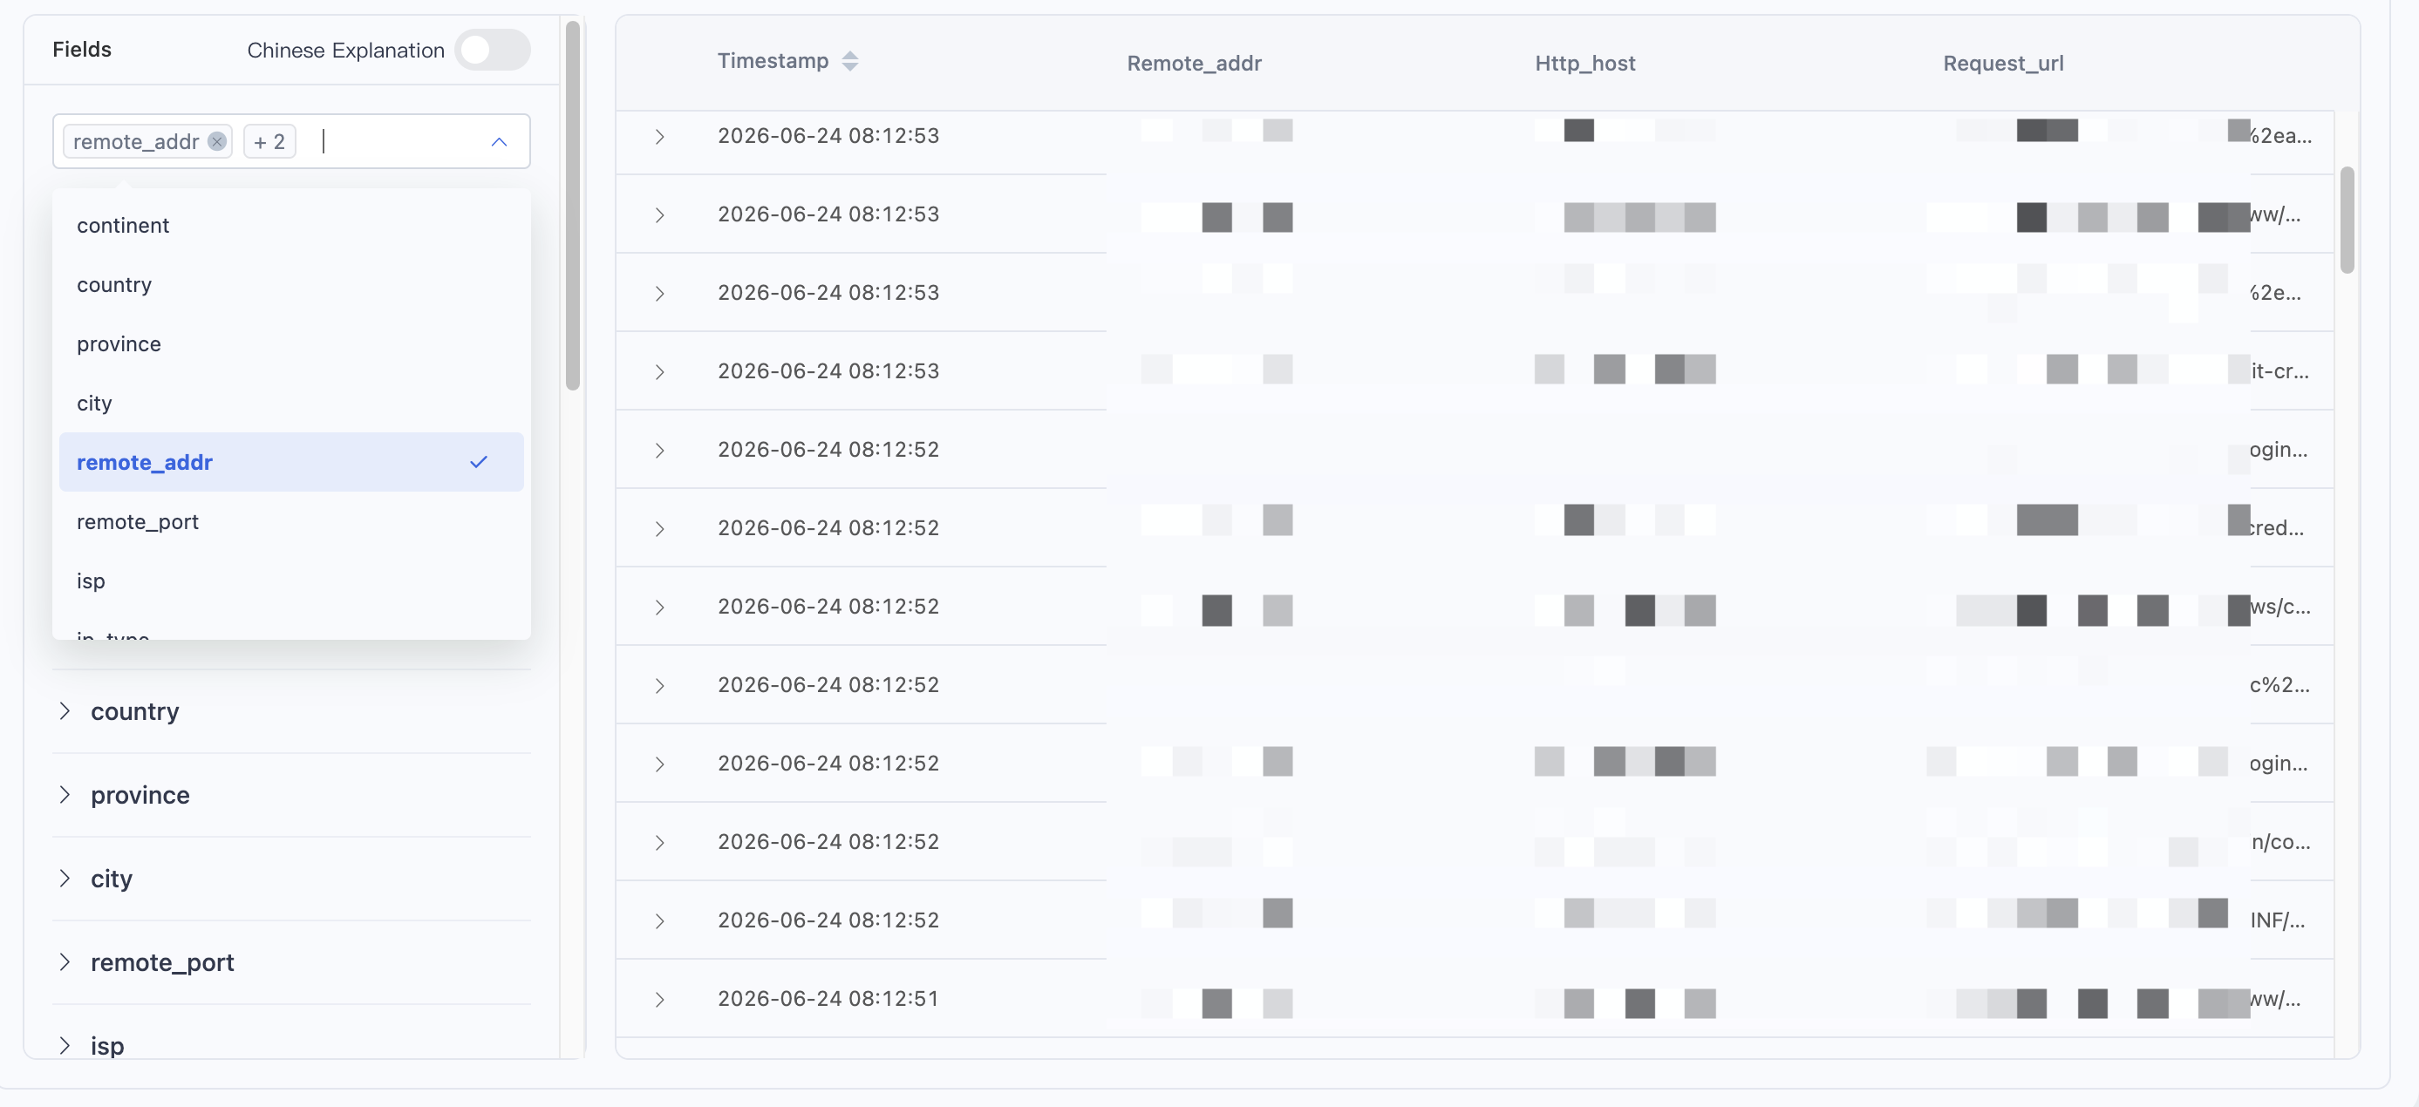Select remote_port option in the dropdown list
This screenshot has width=2419, height=1107.
[x=291, y=521]
